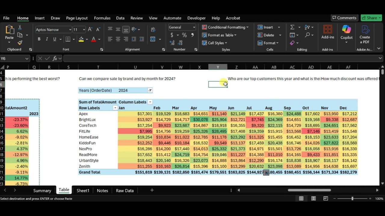Switch to Page Layout view icon
The height and width of the screenshot is (216, 385).
coord(313,198)
